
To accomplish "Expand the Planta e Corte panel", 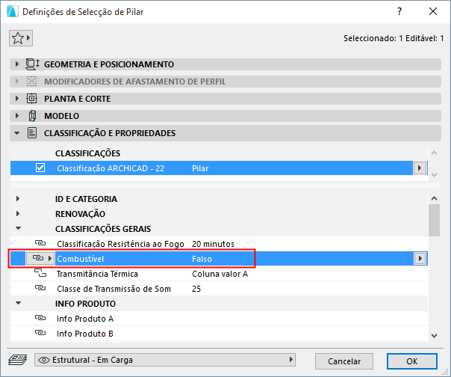I will point(18,98).
